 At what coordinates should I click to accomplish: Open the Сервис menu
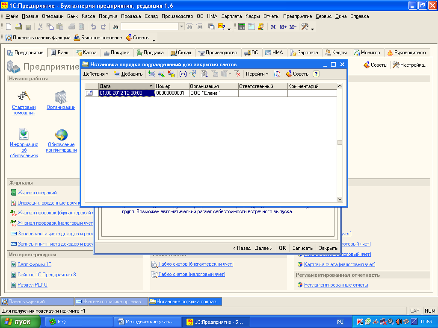click(x=323, y=16)
